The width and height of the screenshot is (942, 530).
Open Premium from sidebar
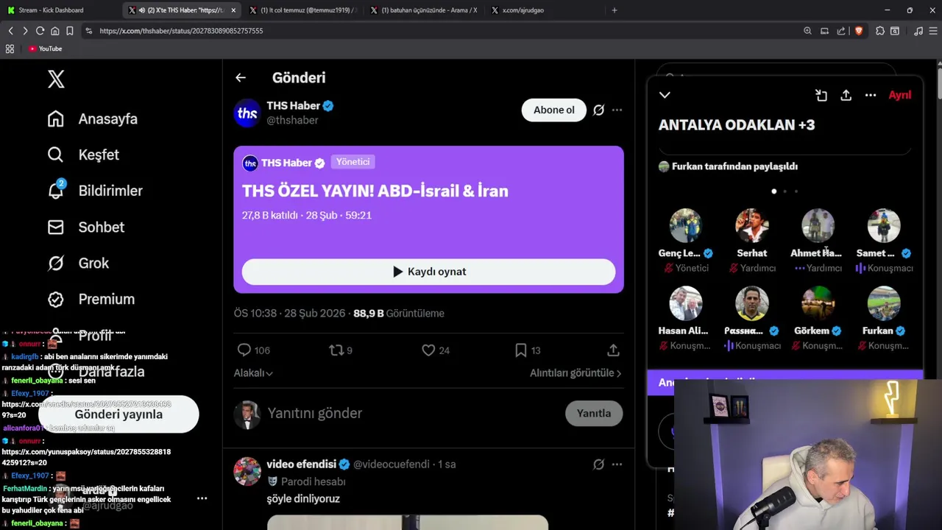tap(91, 299)
